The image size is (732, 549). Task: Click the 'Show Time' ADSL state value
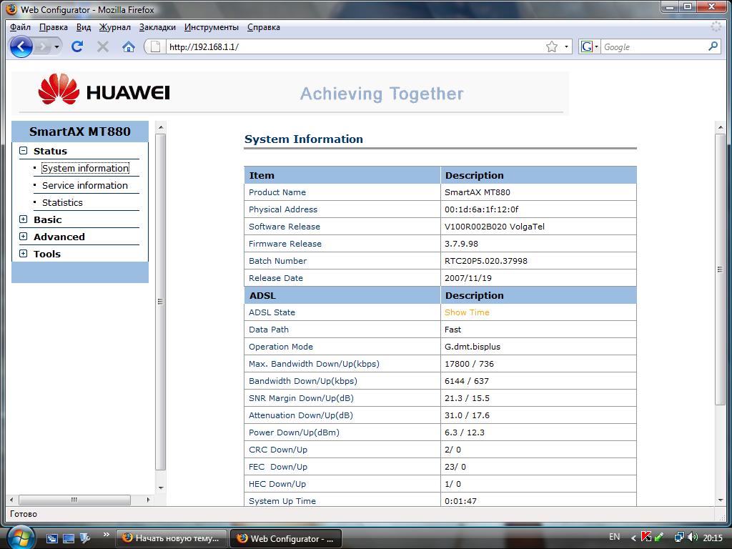[467, 312]
